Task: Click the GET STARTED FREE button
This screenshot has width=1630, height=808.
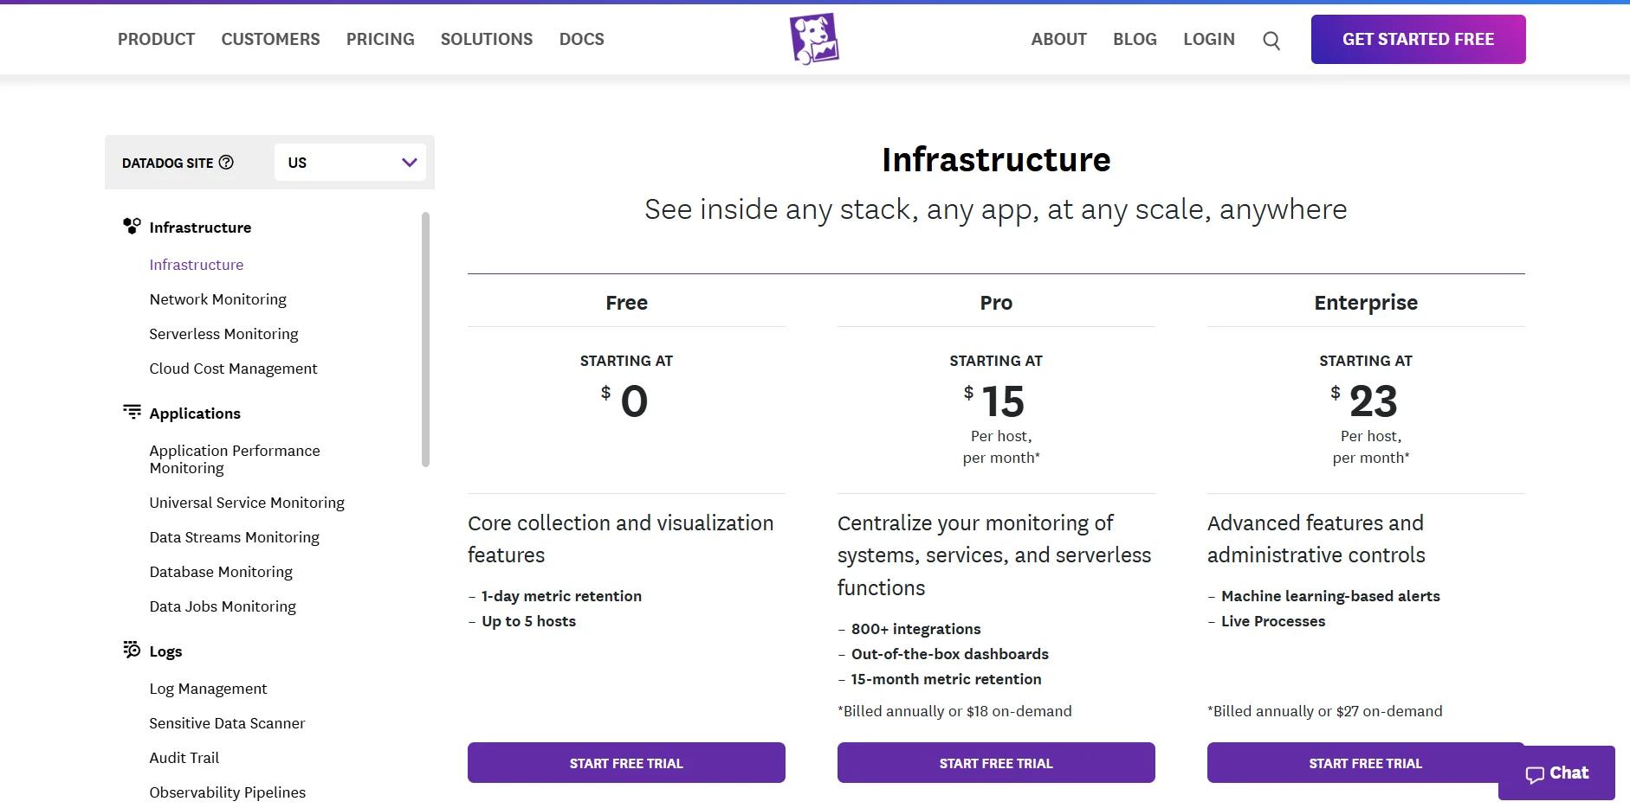Action: point(1418,39)
